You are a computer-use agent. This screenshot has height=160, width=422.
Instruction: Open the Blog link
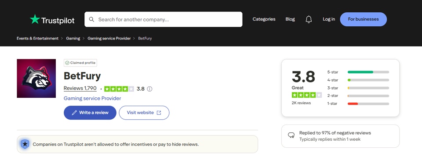[x=290, y=19]
